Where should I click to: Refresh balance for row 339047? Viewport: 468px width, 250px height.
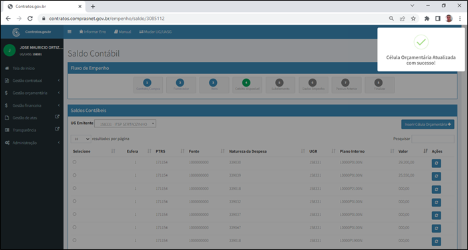(437, 228)
